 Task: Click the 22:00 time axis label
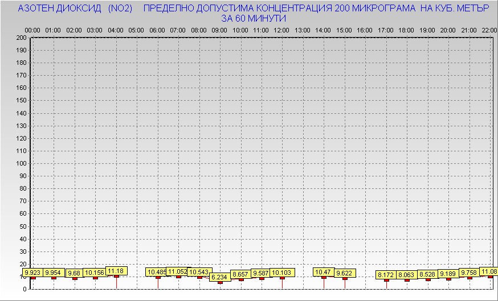[x=489, y=30]
